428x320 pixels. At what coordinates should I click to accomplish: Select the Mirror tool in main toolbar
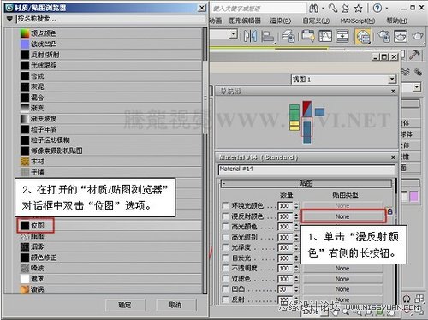pyautogui.click(x=250, y=36)
